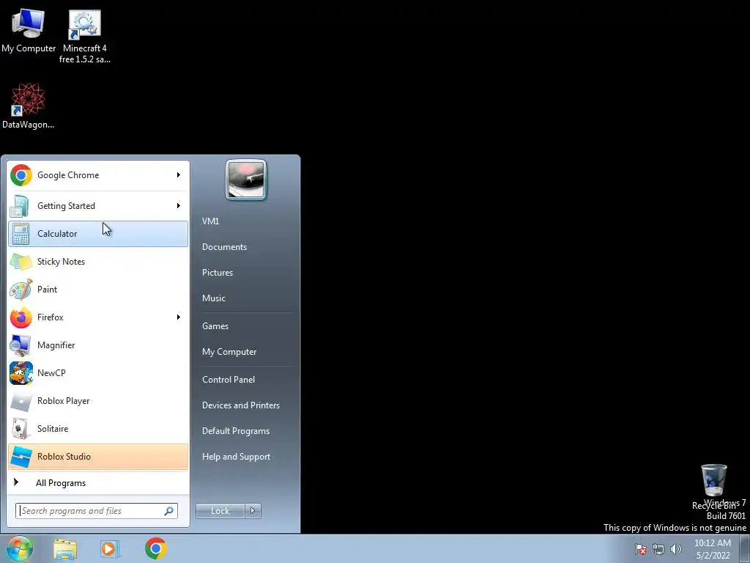Open Help and Support
750x563 pixels.
click(236, 457)
